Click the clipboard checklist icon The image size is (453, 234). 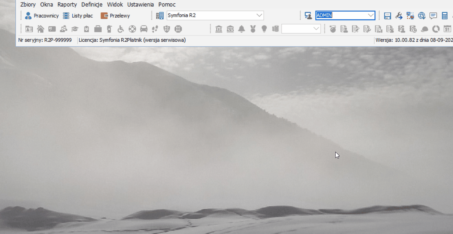pos(86,29)
